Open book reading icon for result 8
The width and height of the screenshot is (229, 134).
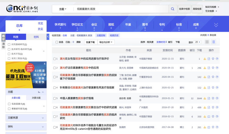point(209,127)
